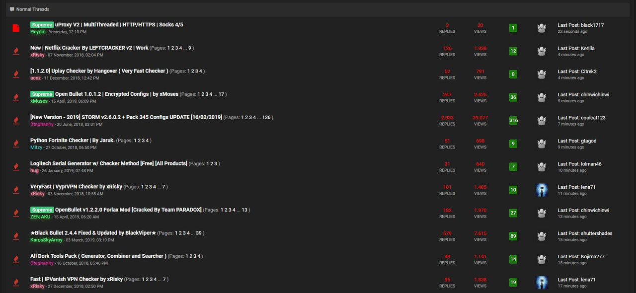Click the green badge showing 8 on Uplay row

click(513, 74)
